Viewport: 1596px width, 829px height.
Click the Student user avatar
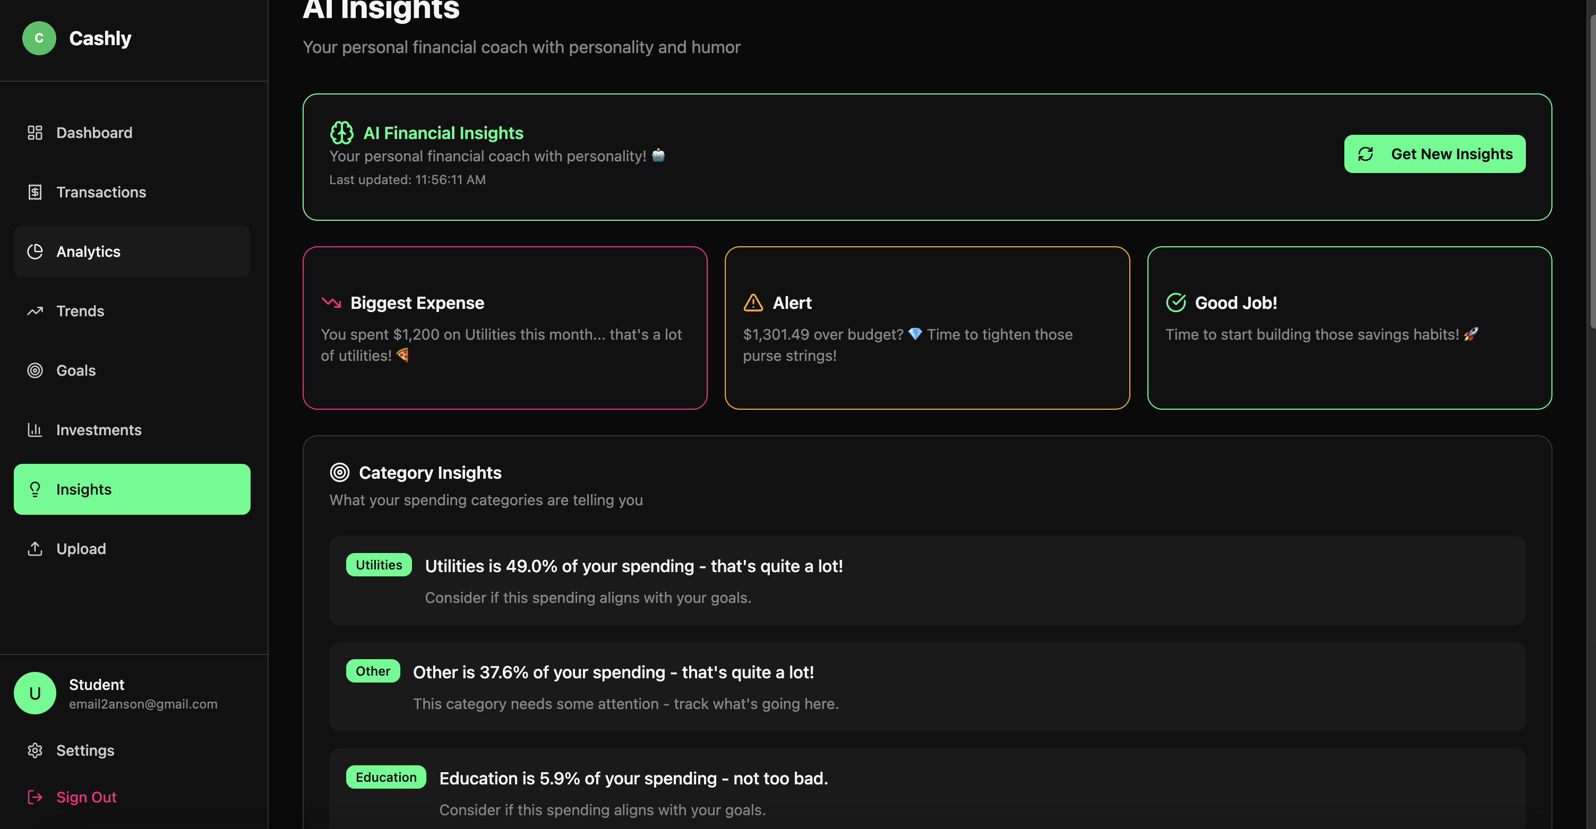click(x=35, y=693)
